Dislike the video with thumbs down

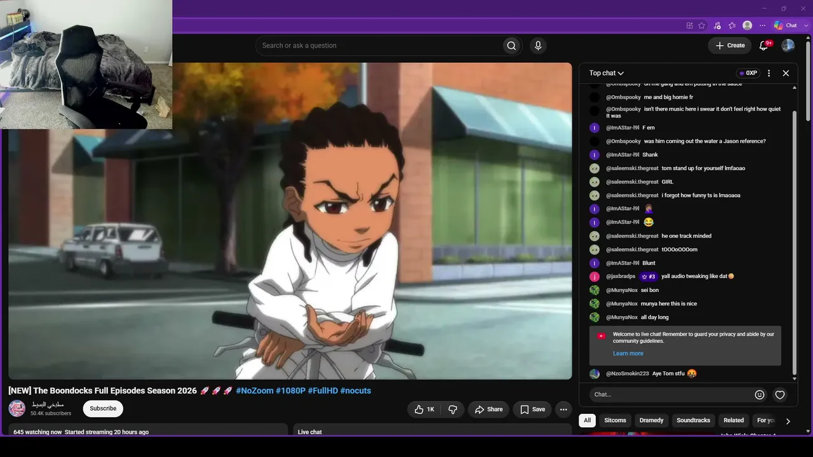pyautogui.click(x=453, y=409)
